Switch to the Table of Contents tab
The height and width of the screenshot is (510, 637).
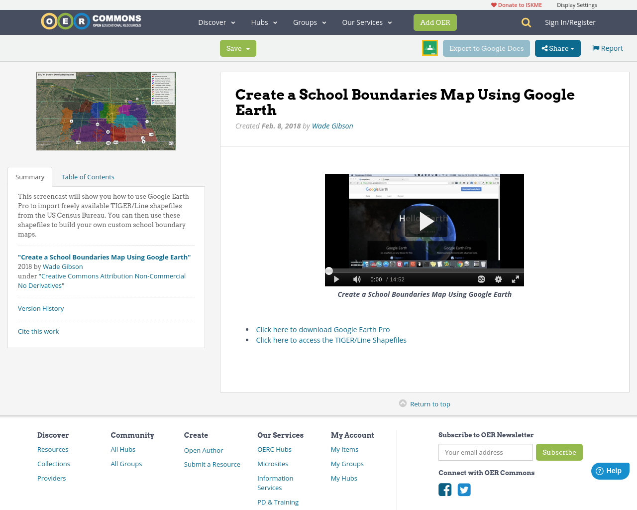pyautogui.click(x=87, y=176)
